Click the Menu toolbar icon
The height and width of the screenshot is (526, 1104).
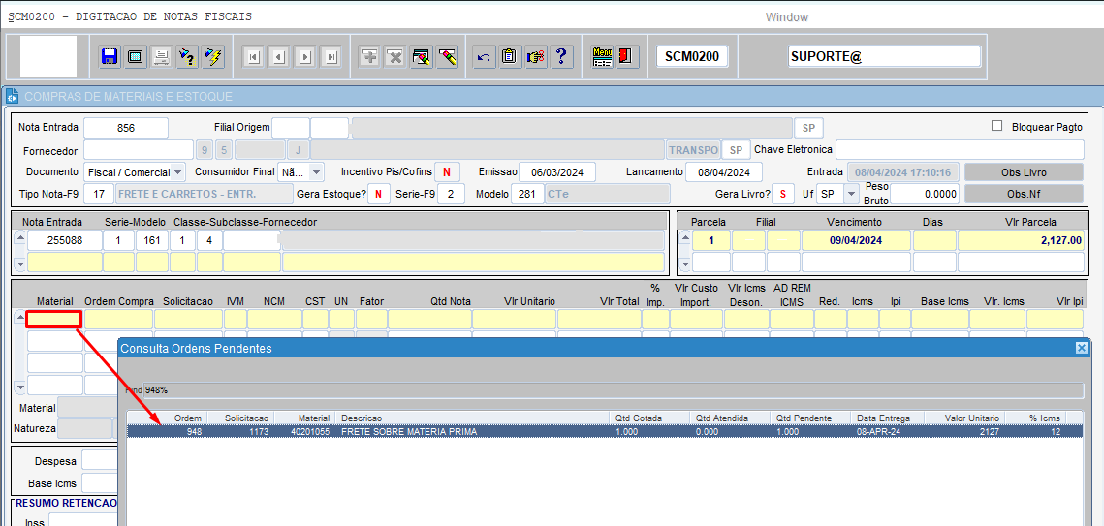602,57
